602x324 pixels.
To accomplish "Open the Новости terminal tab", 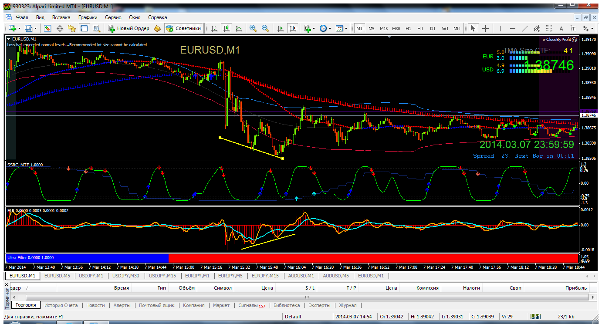I will 95,305.
